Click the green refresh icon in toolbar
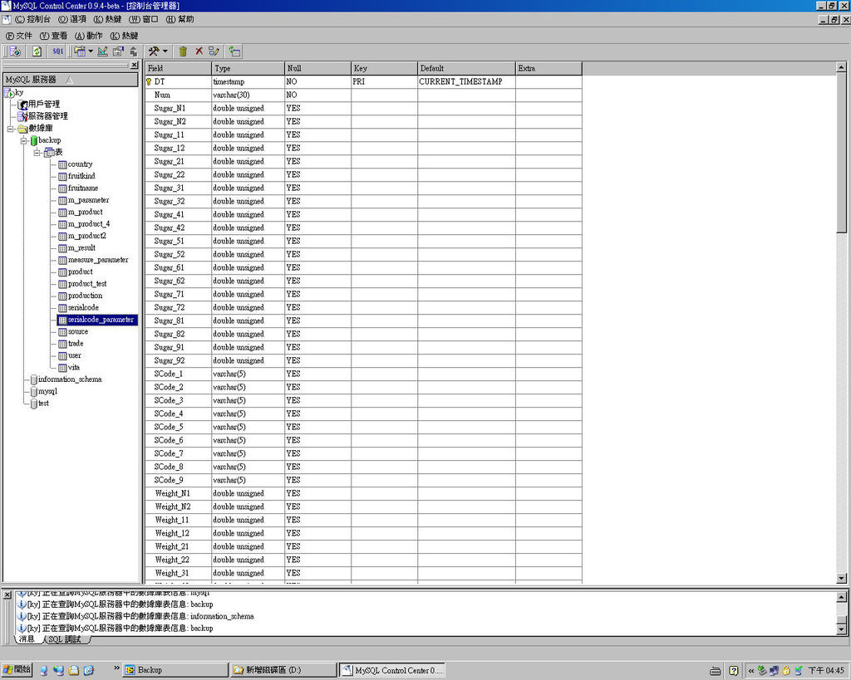This screenshot has width=851, height=680. 37,51
